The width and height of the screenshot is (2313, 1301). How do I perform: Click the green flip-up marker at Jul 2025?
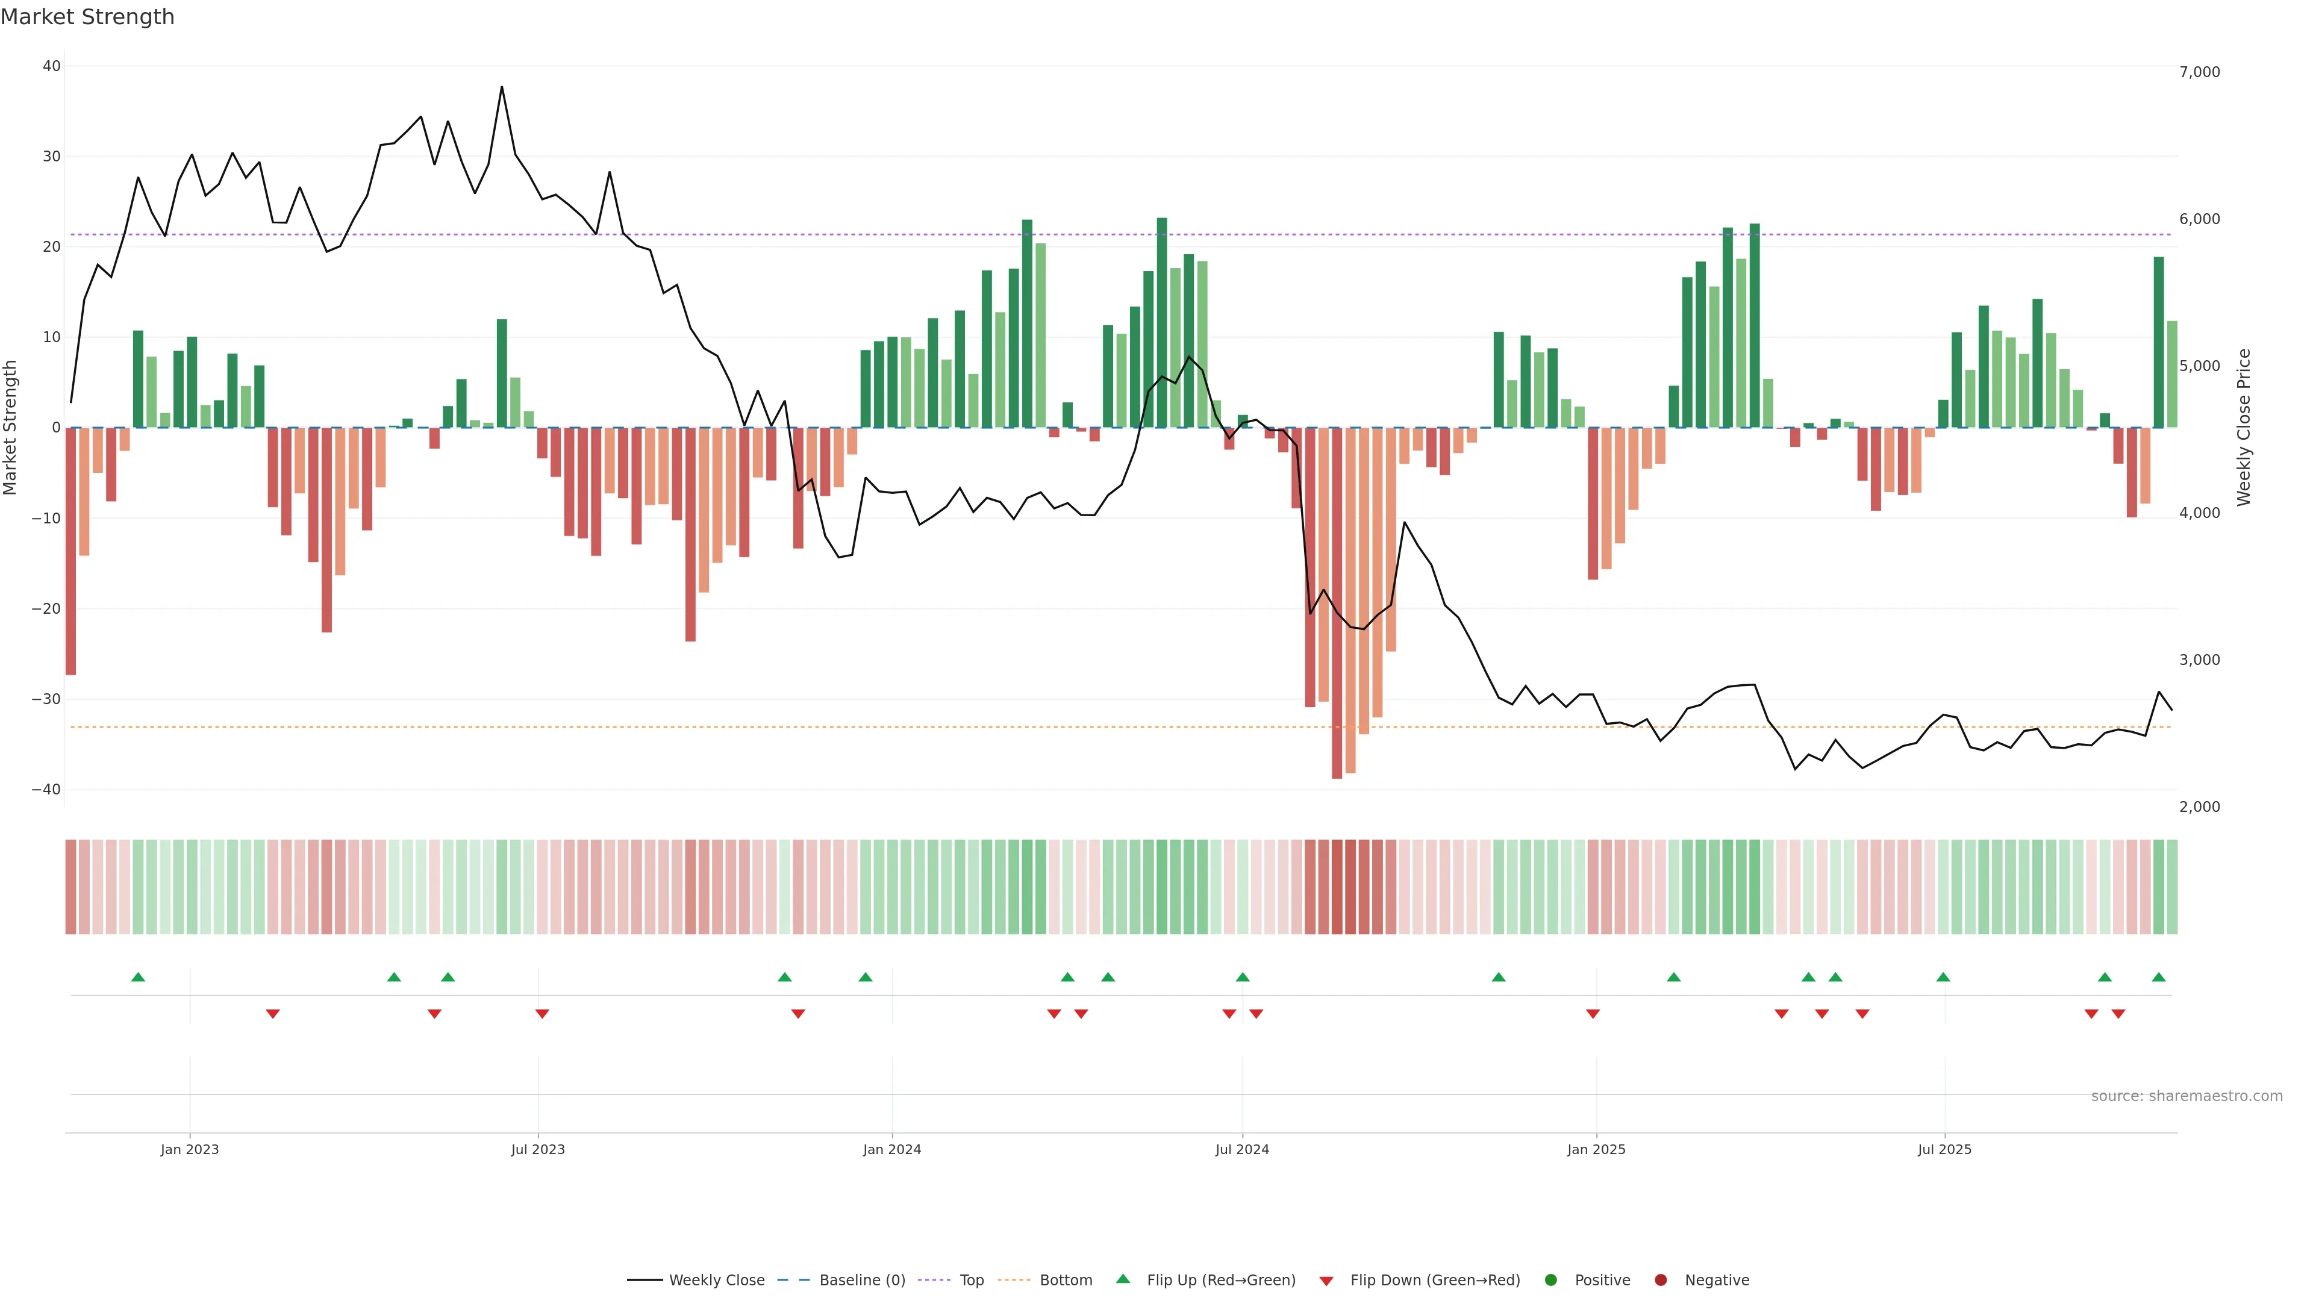(x=1943, y=977)
